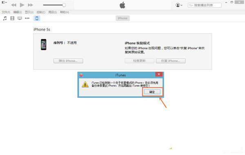Click the 检查更新 button
This screenshot has width=245, height=155.
pos(139,61)
